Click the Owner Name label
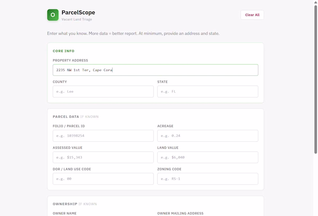 point(64,213)
